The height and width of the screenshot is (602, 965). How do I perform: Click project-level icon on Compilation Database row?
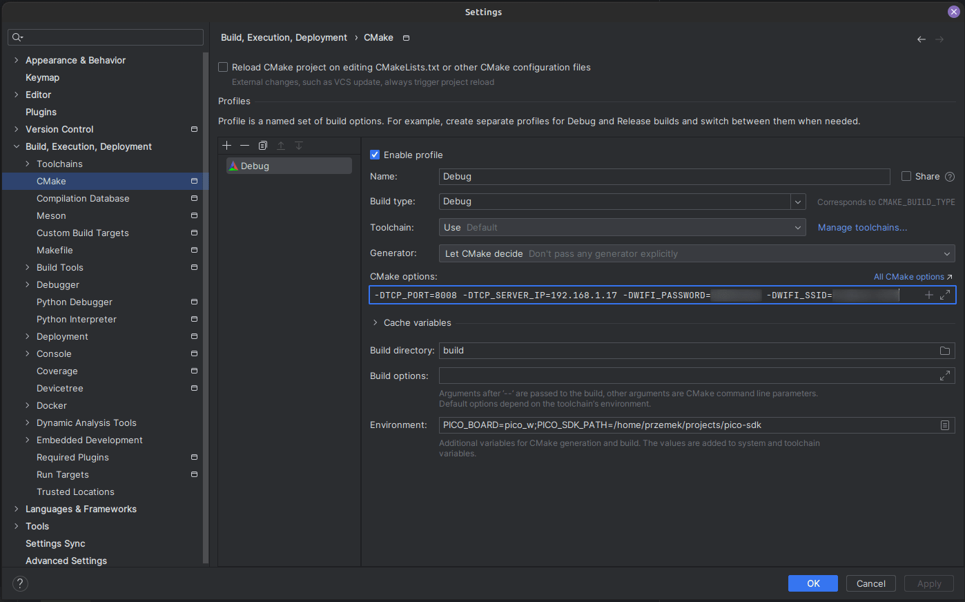[194, 198]
